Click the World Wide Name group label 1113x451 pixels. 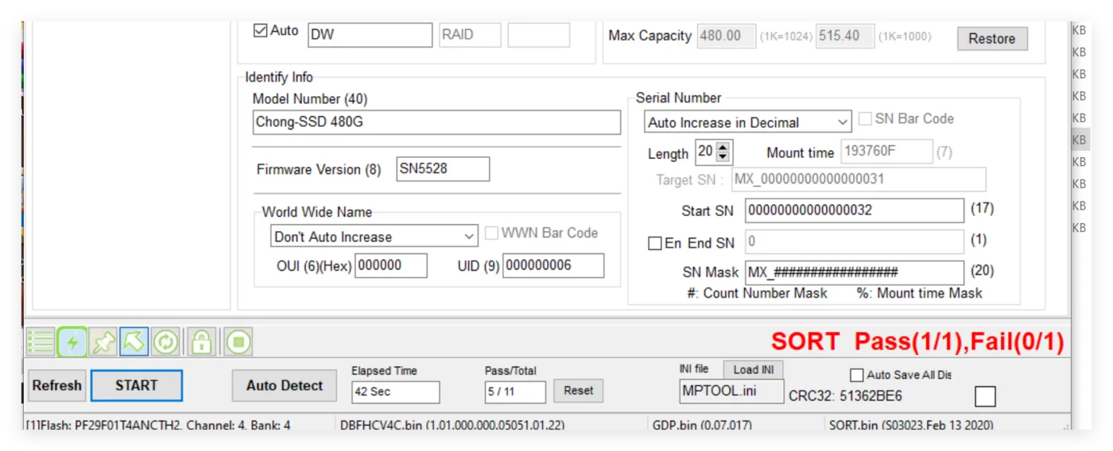pos(317,212)
